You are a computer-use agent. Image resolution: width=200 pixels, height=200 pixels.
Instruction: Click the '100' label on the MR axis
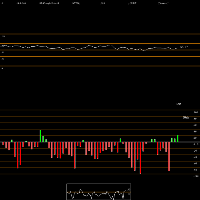click(x=196, y=112)
